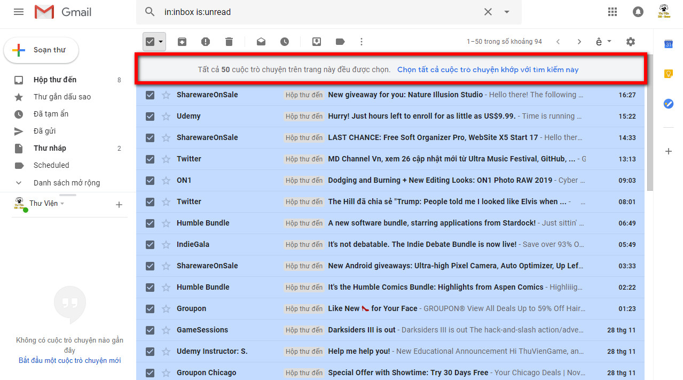The width and height of the screenshot is (683, 380).
Task: Report selected emails as spam
Action: 205,41
